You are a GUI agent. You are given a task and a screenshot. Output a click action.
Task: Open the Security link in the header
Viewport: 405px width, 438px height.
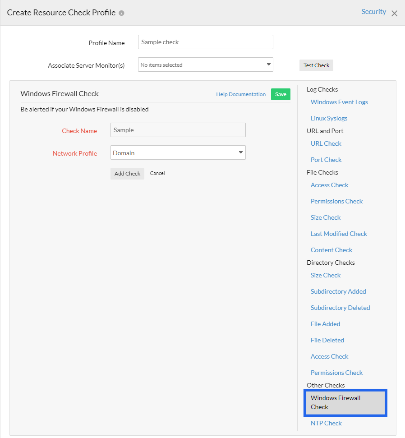coord(374,12)
